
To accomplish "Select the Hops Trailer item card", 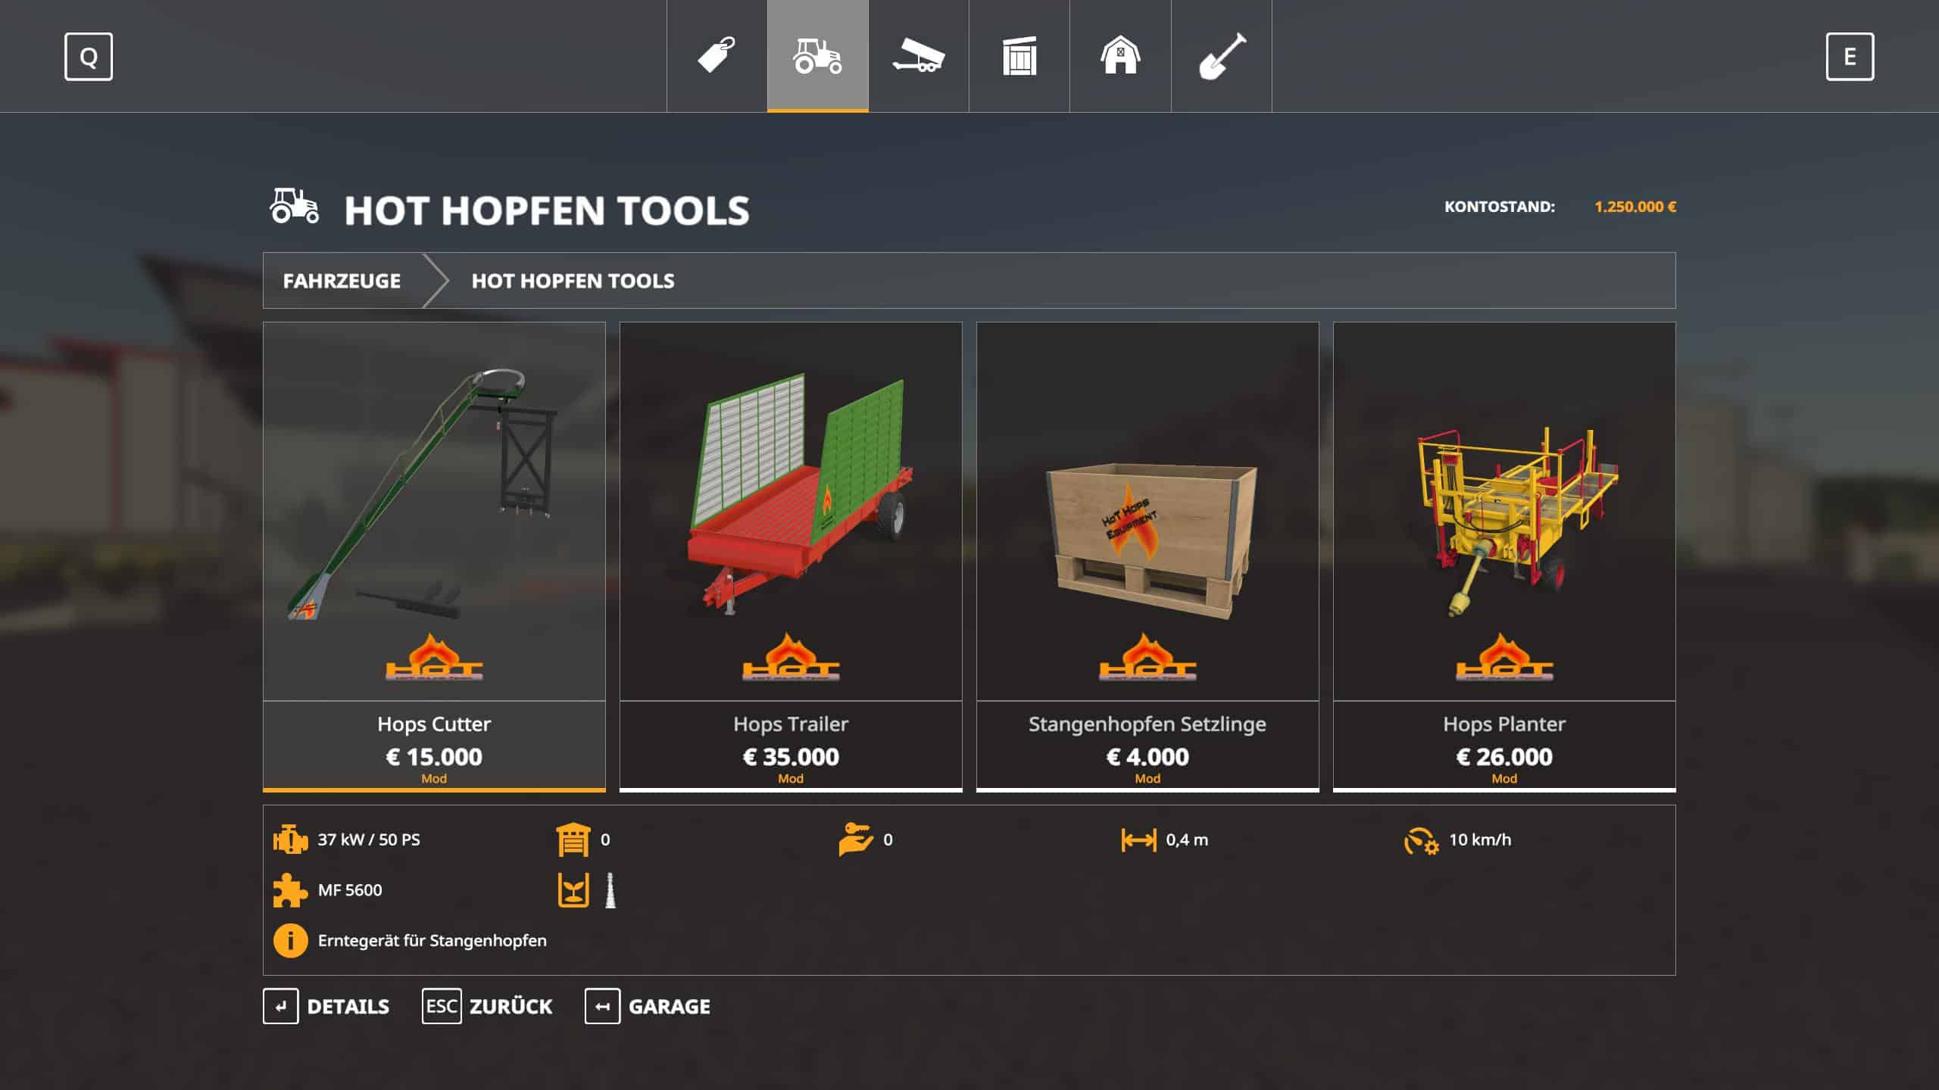I will [x=791, y=556].
